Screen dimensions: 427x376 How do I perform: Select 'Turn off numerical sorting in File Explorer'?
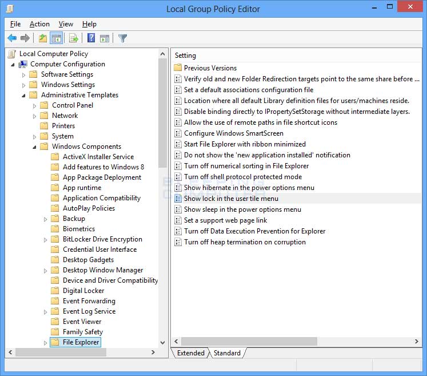coord(246,165)
